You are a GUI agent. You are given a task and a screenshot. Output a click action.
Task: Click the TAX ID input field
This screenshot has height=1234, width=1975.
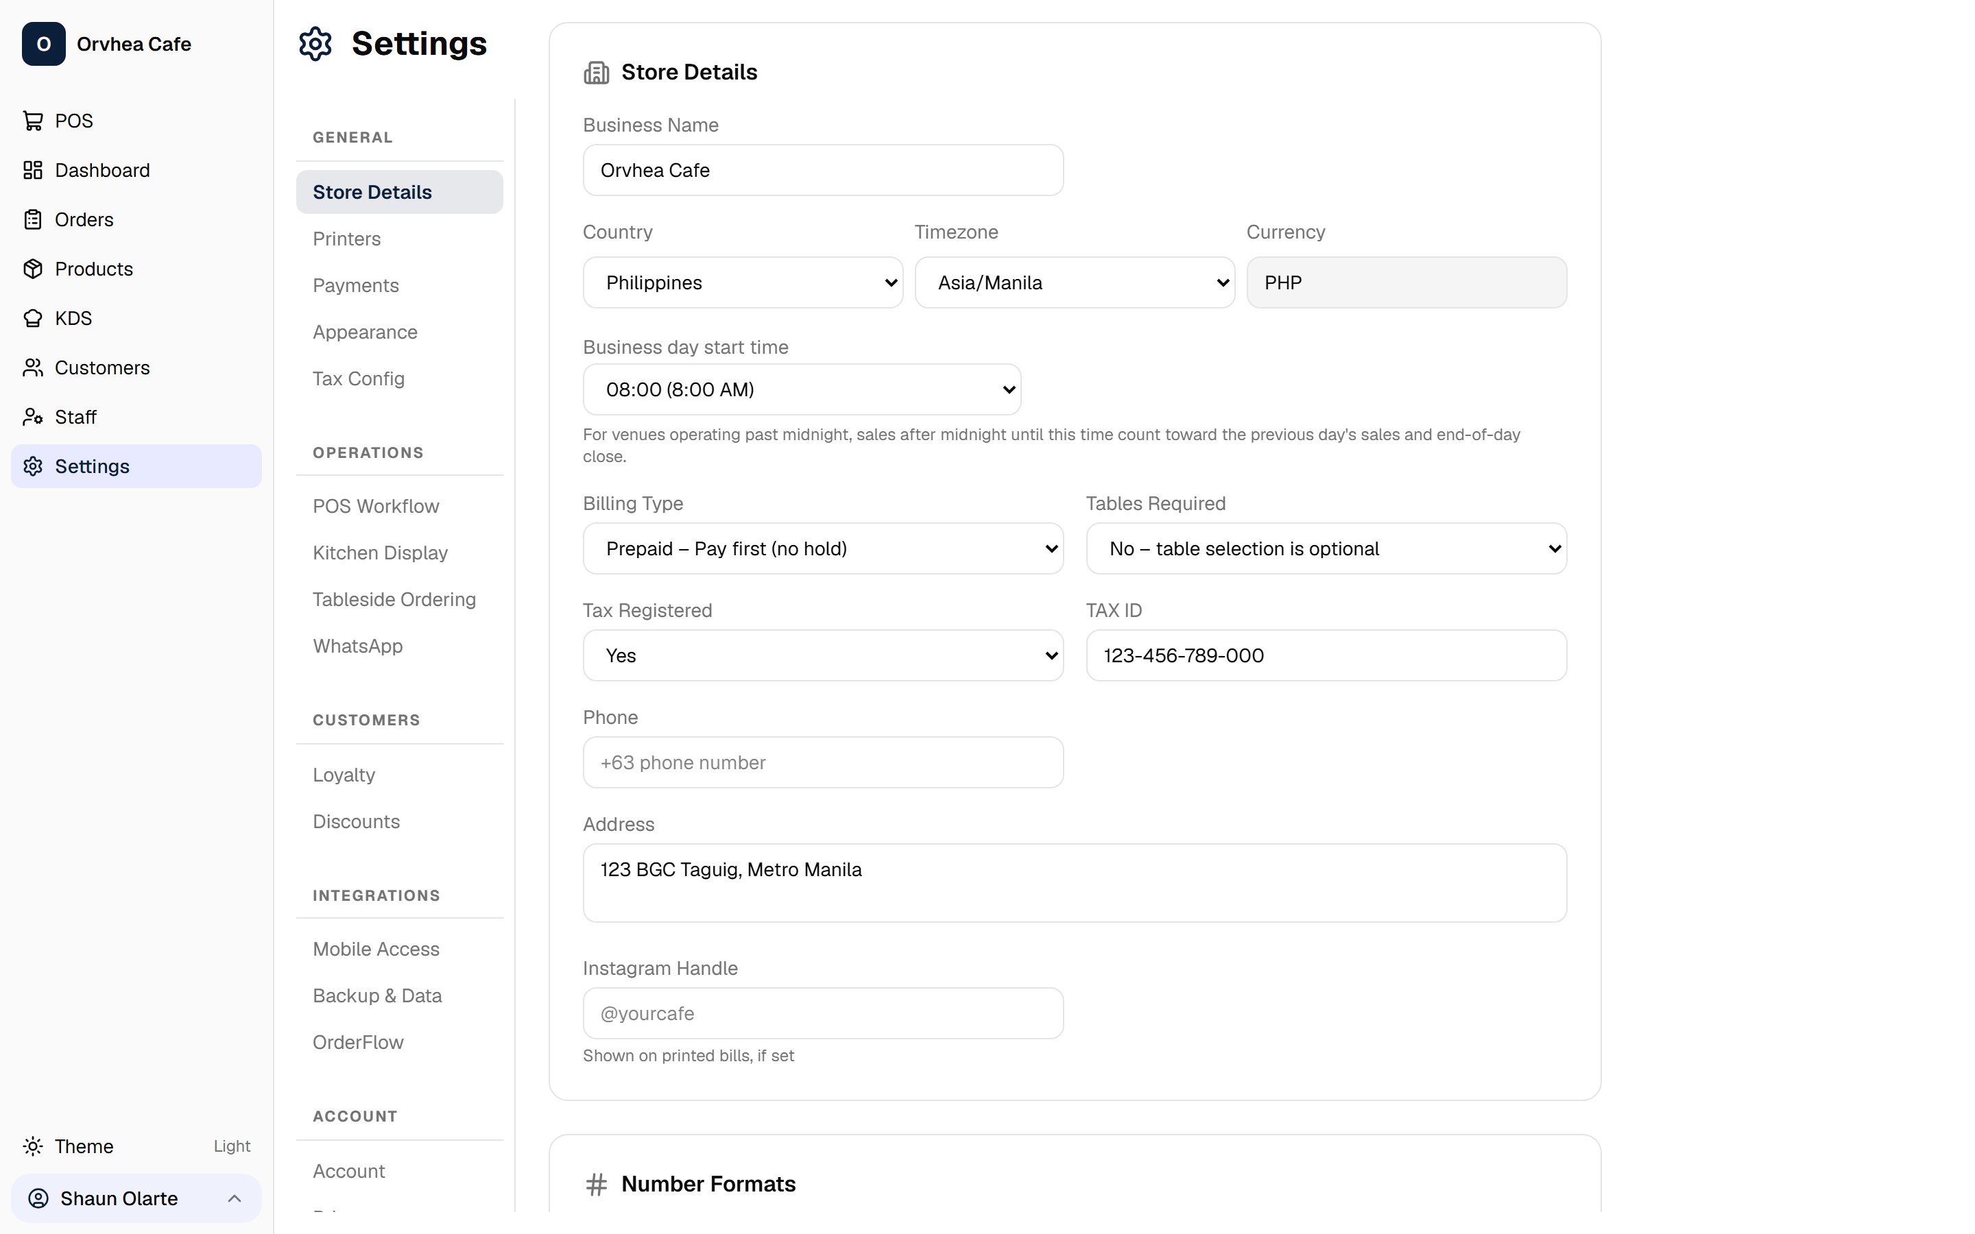[x=1326, y=655]
